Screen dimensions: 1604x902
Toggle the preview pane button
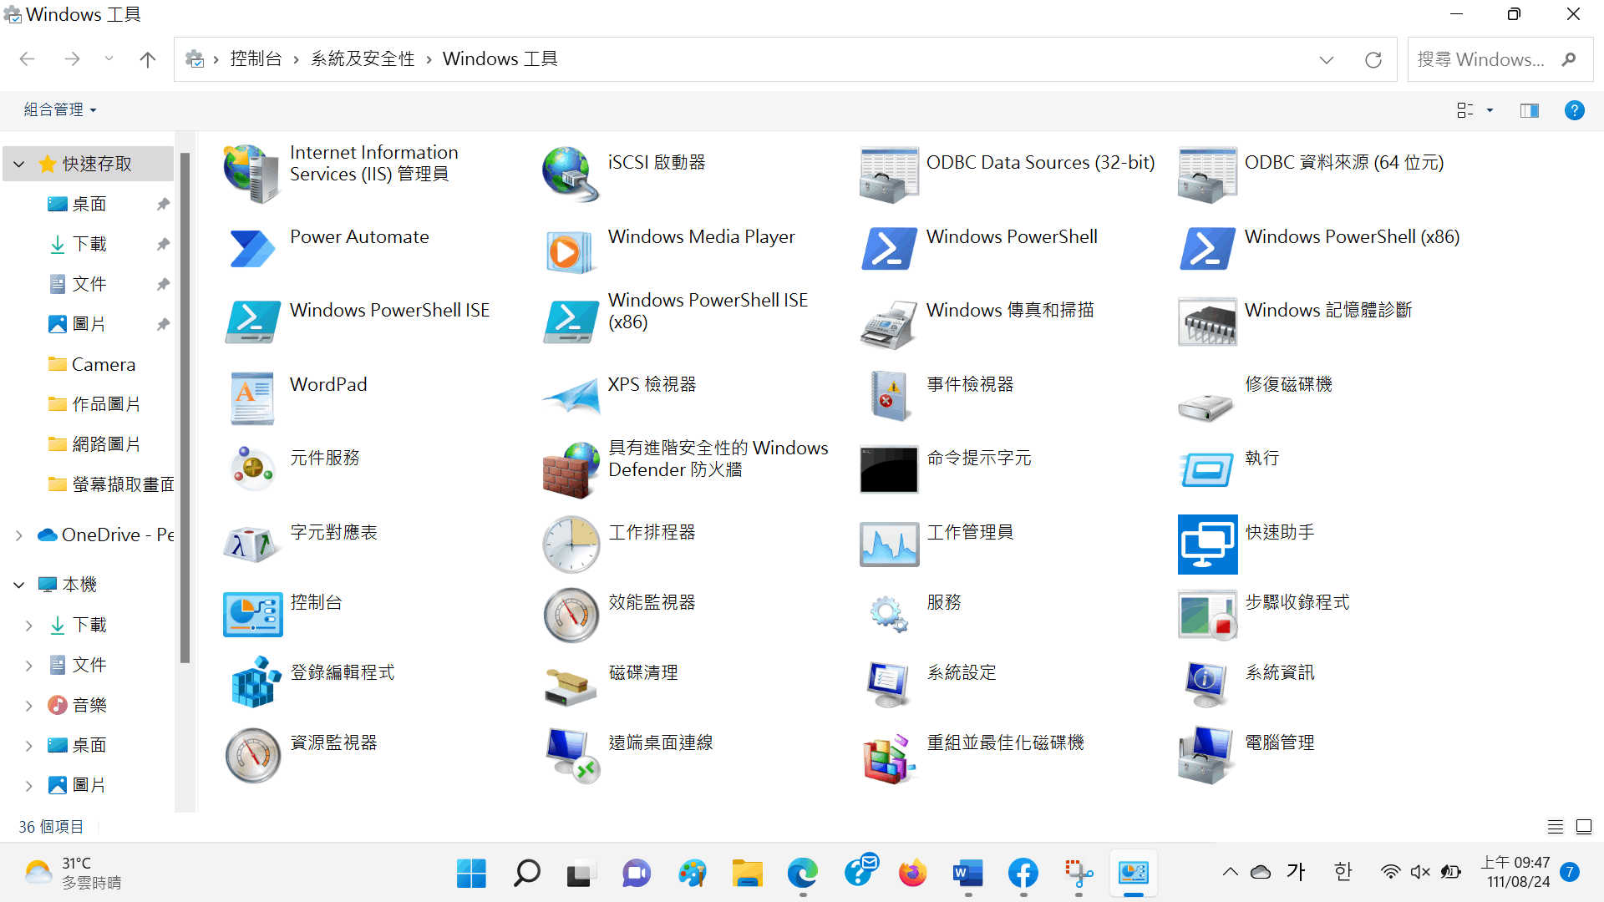(1530, 110)
